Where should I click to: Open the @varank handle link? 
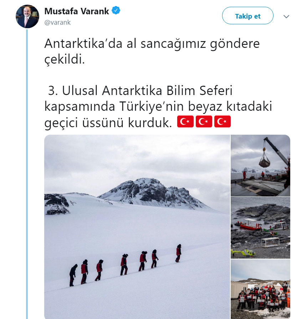coord(57,23)
